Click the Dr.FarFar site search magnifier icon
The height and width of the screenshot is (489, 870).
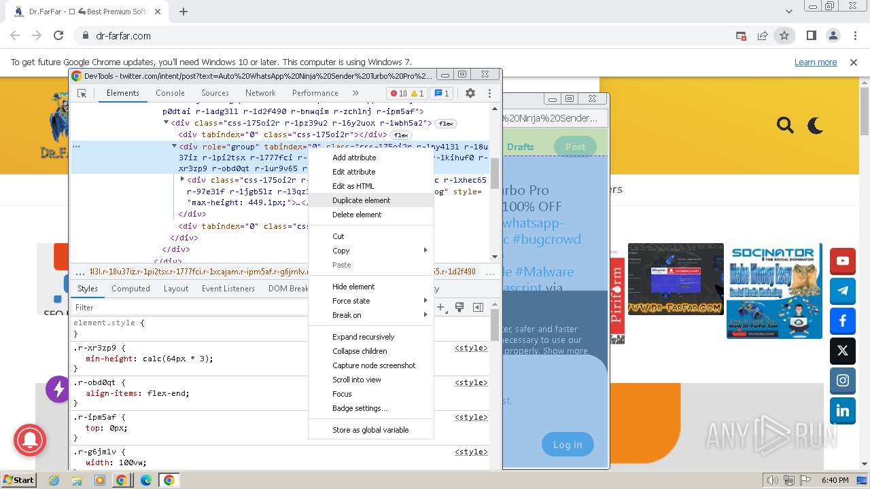click(x=785, y=125)
